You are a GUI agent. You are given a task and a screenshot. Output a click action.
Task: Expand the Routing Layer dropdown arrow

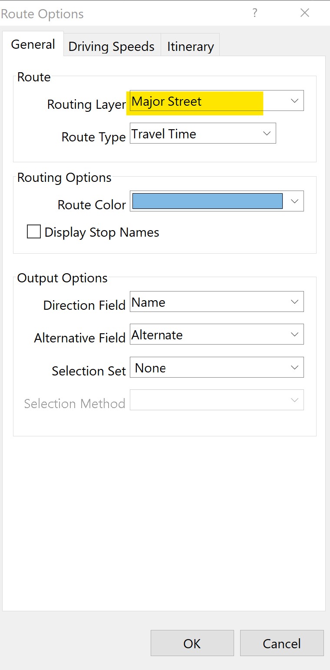(294, 101)
